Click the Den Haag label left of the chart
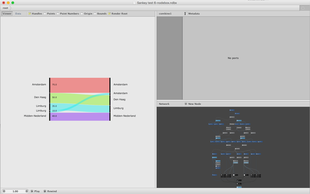Image resolution: width=310 pixels, height=194 pixels. tap(40, 97)
